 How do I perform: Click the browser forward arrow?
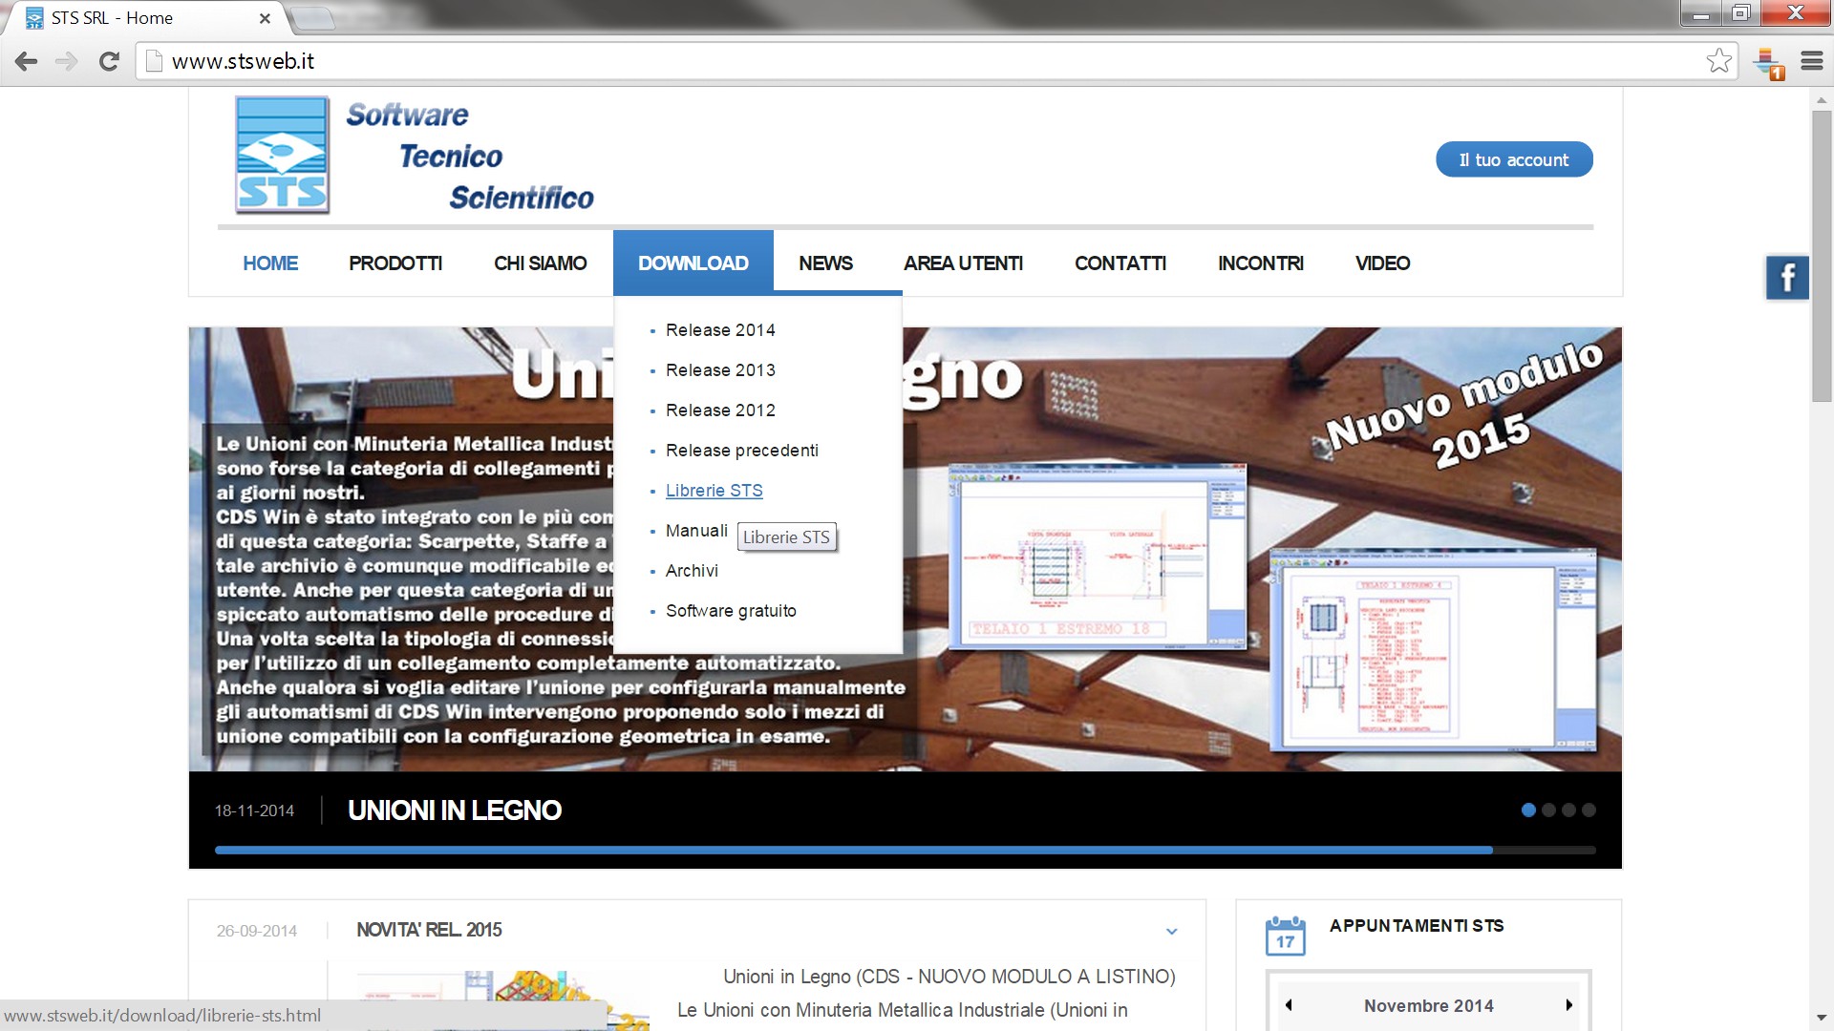pyautogui.click(x=67, y=61)
